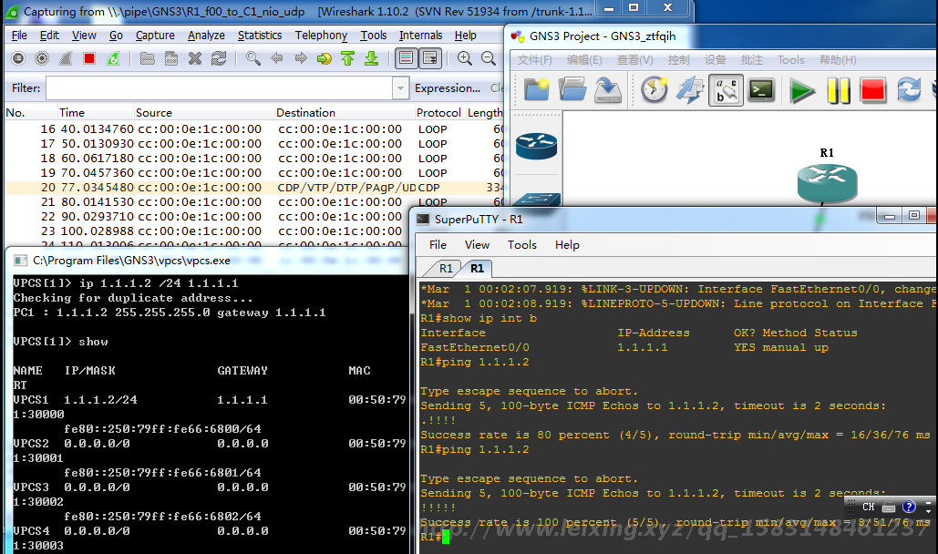Open SuperPuTTY Help menu
Screen dimensions: 938x554
(567, 245)
